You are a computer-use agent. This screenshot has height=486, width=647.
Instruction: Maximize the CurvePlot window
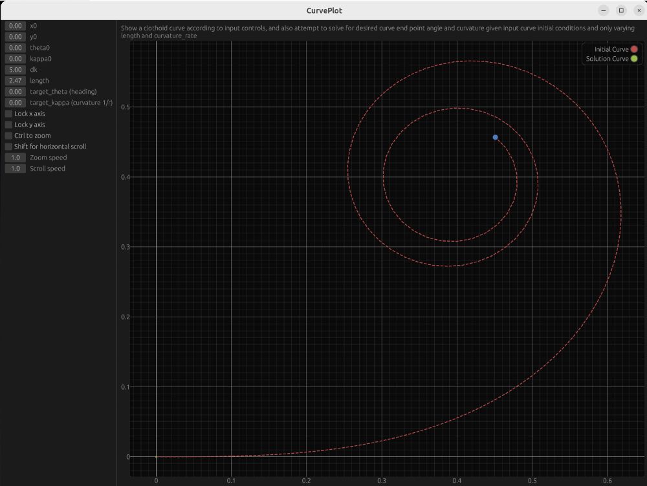[621, 10]
